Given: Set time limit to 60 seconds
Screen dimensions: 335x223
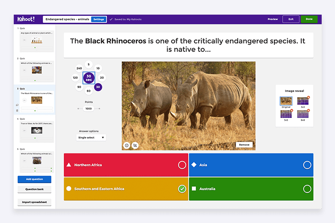Looking at the screenshot, I should pyautogui.click(x=89, y=91).
